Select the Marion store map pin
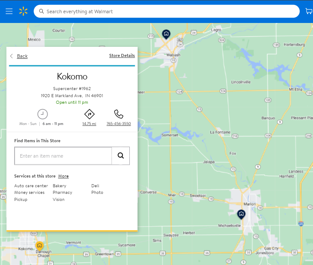The width and height of the screenshot is (313, 265). tap(241, 214)
